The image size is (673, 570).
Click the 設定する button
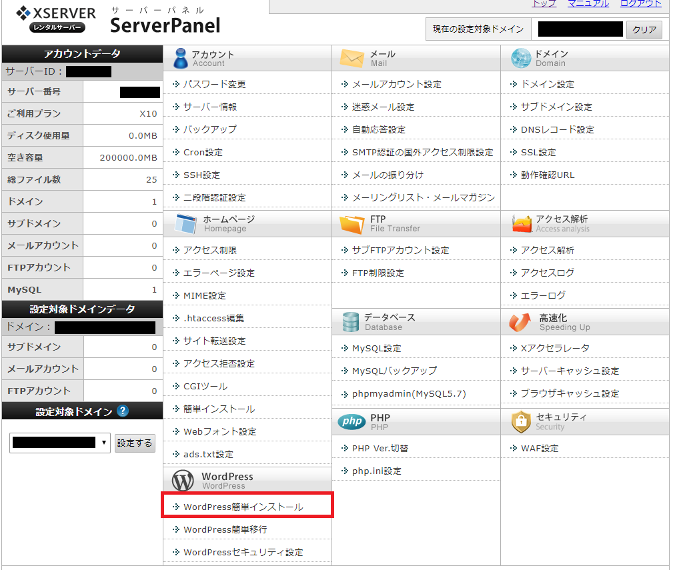135,443
